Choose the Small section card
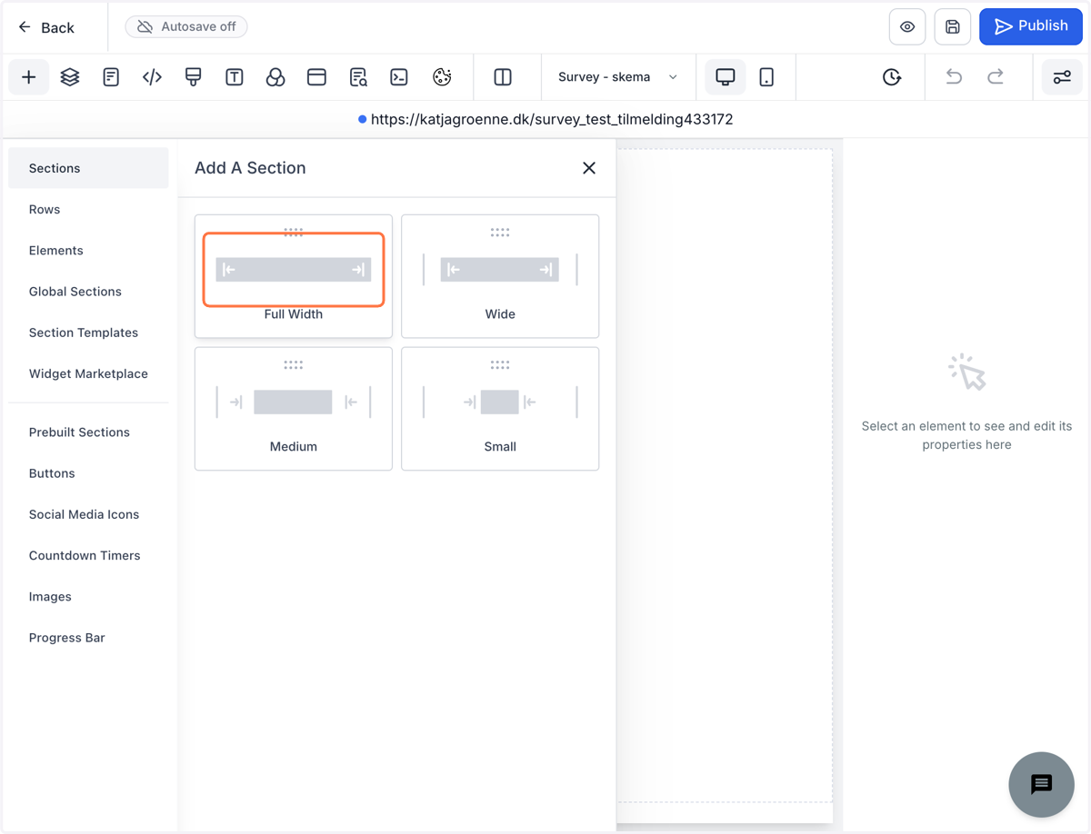Screen dimensions: 1091x834 pos(500,409)
